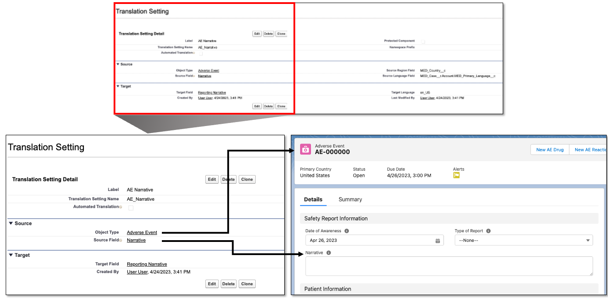
Task: Click the pink Adverse Event record icon
Action: [305, 149]
